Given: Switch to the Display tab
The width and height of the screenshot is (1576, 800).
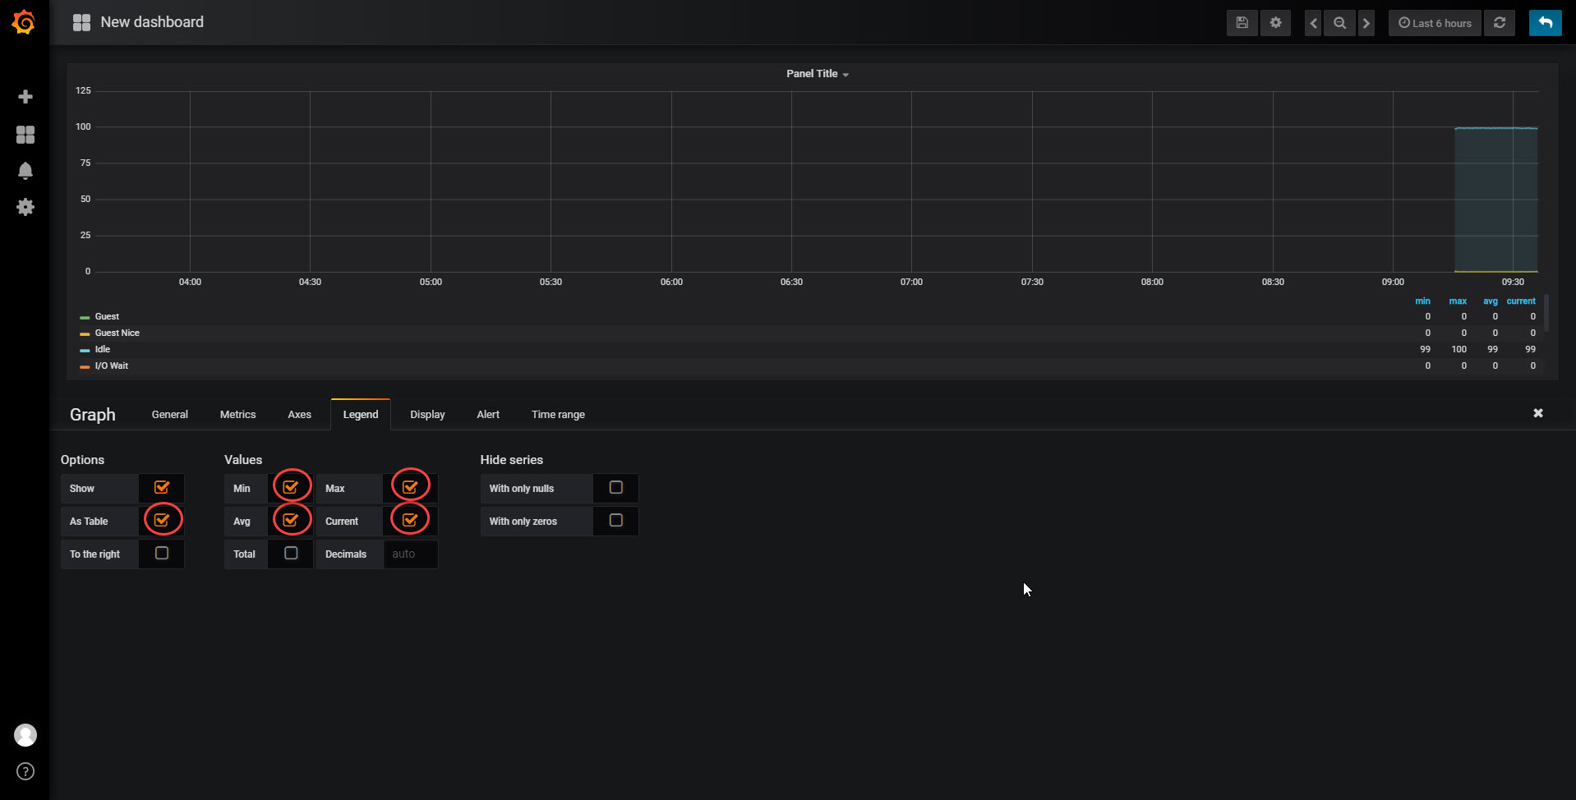Looking at the screenshot, I should [427, 414].
